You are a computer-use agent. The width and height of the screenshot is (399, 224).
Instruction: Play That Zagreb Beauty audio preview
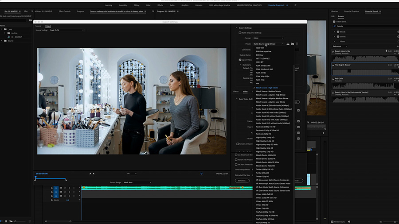pyautogui.click(x=333, y=66)
